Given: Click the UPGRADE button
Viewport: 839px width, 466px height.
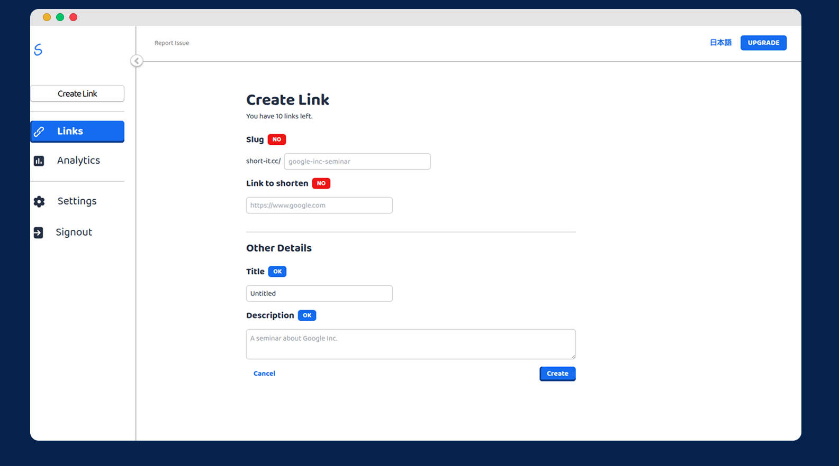Looking at the screenshot, I should pyautogui.click(x=763, y=43).
